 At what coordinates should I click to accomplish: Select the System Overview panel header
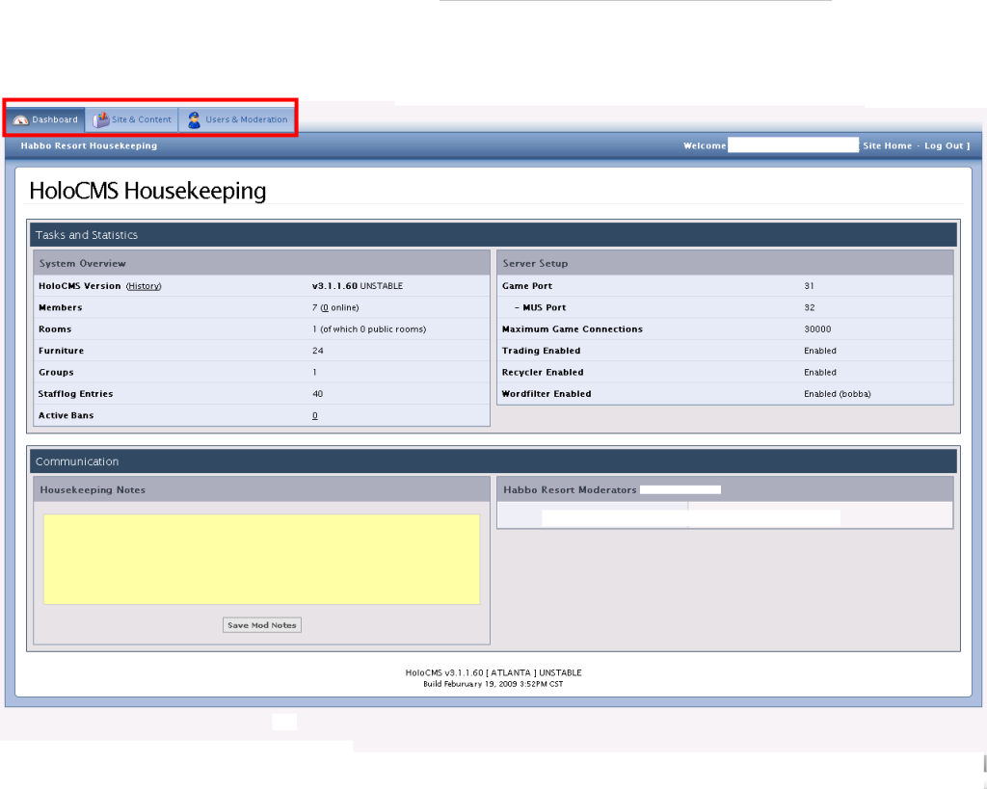[83, 263]
